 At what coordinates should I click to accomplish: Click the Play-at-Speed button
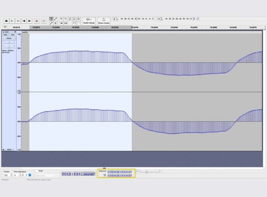pos(137,171)
